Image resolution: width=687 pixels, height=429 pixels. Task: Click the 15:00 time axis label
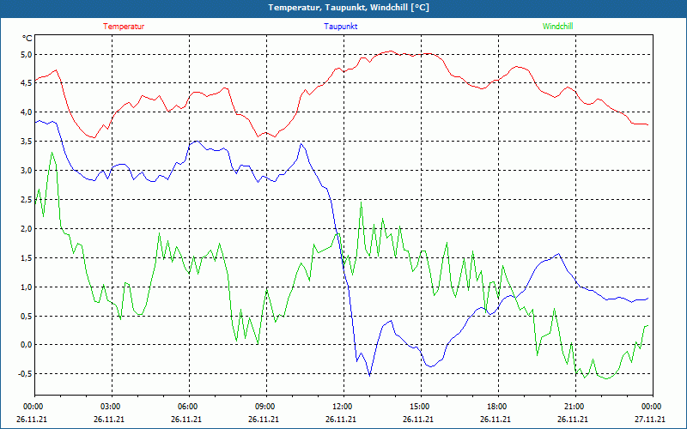420,407
